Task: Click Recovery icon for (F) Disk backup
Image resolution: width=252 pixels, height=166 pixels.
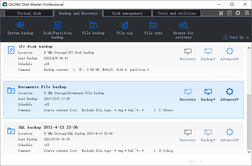Action: pyautogui.click(x=188, y=51)
